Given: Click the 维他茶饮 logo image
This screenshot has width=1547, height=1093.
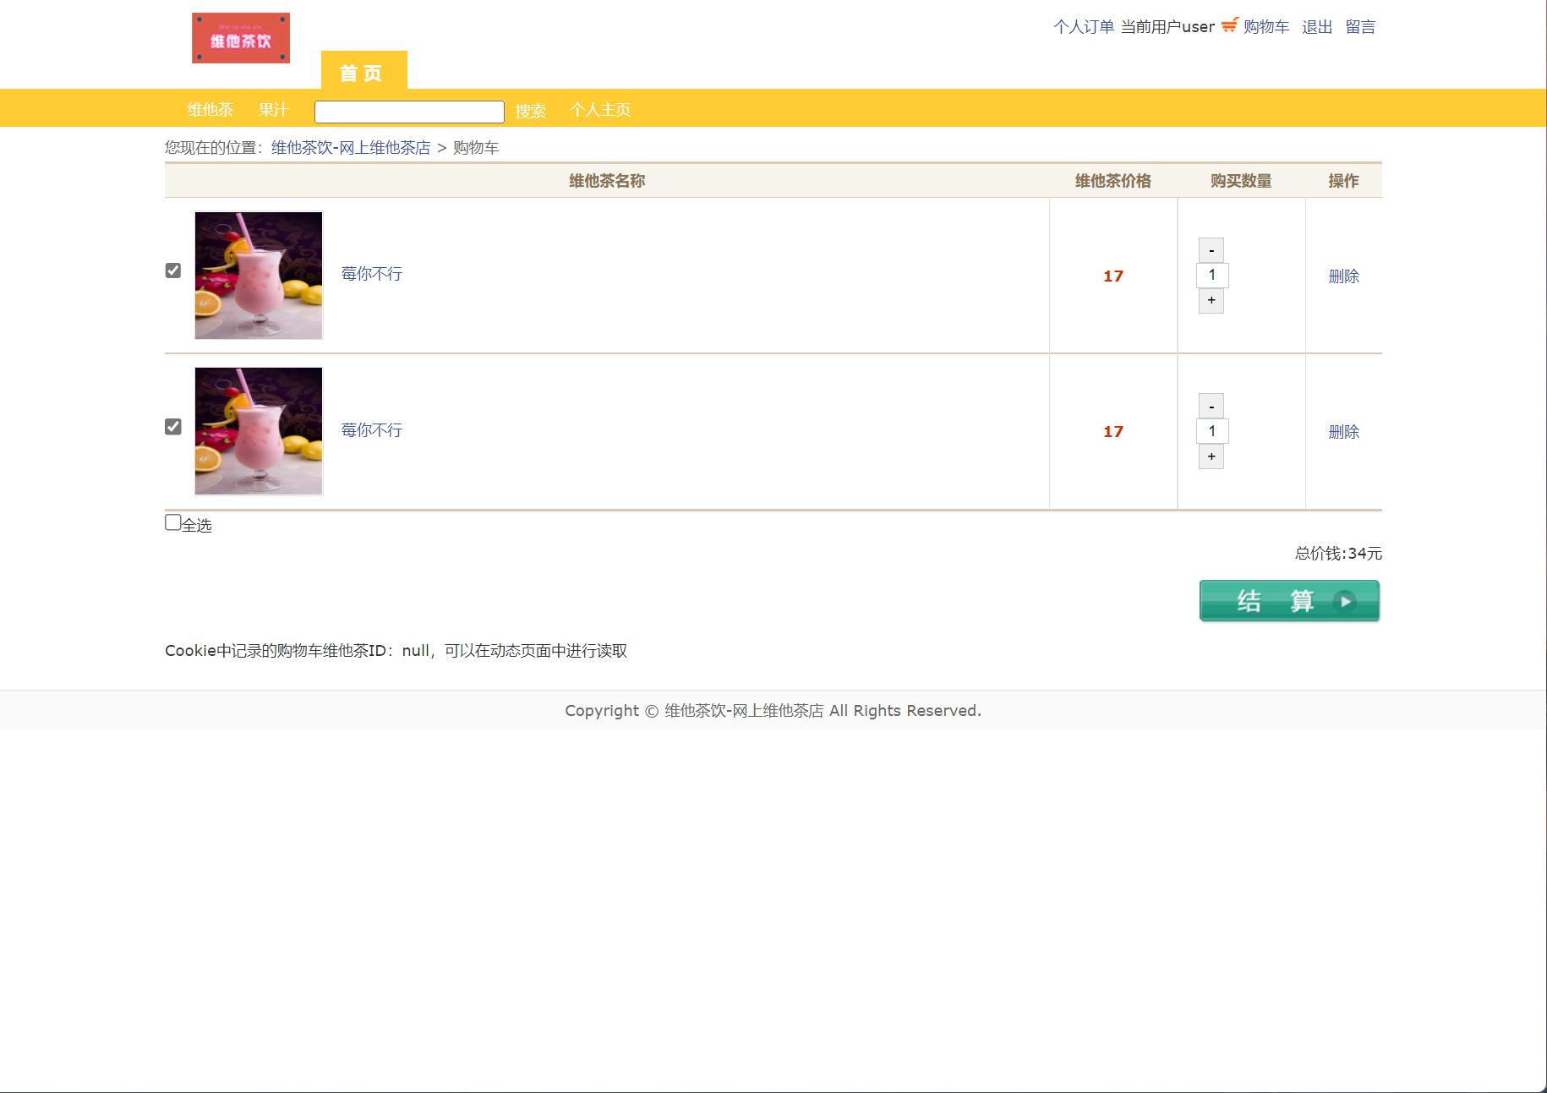Looking at the screenshot, I should click(240, 36).
